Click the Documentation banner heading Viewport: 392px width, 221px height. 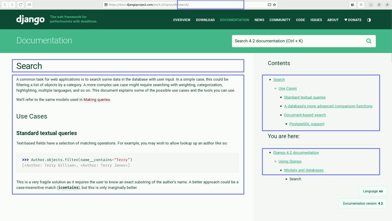44,40
